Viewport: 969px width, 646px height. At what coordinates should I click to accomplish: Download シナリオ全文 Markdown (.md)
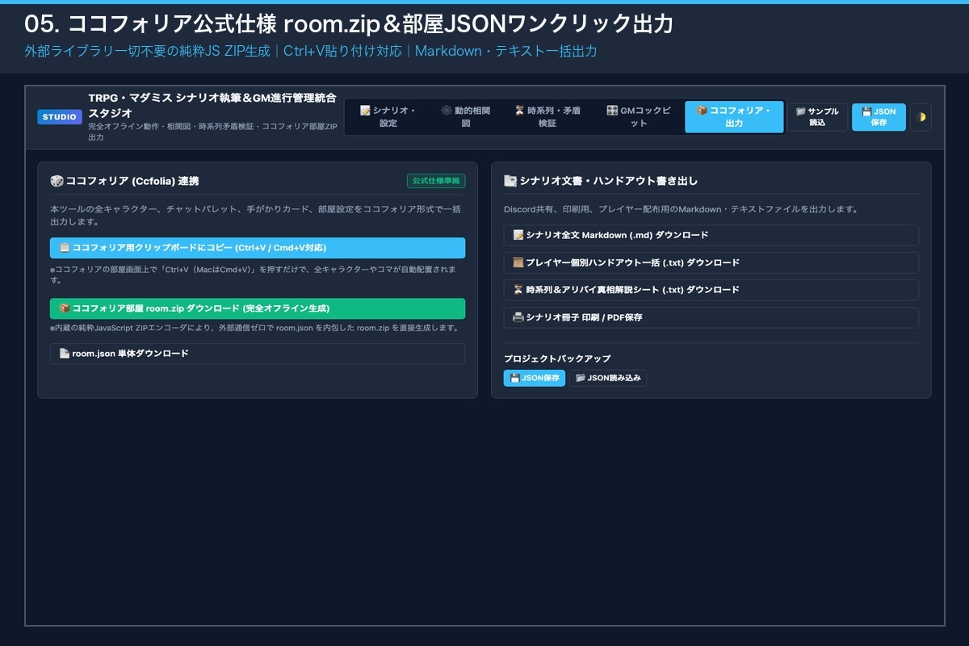pyautogui.click(x=711, y=235)
